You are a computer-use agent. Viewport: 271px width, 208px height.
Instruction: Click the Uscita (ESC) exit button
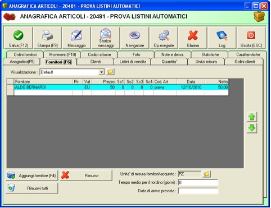coord(251,38)
